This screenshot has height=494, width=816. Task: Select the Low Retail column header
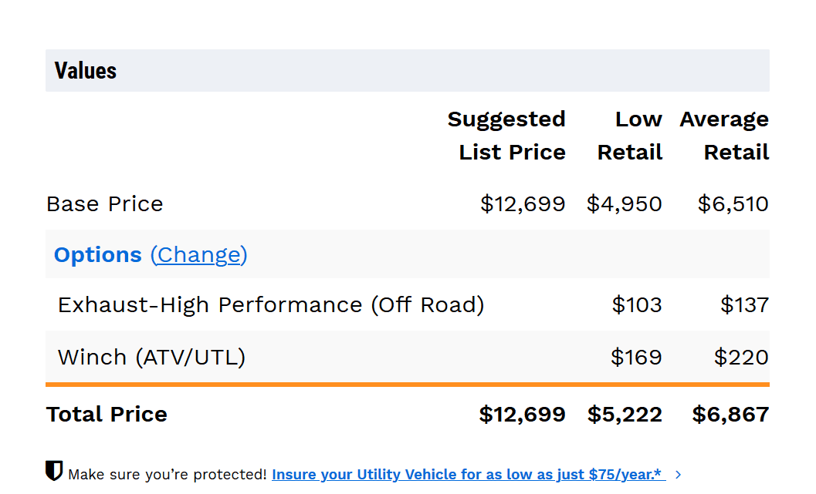click(630, 136)
